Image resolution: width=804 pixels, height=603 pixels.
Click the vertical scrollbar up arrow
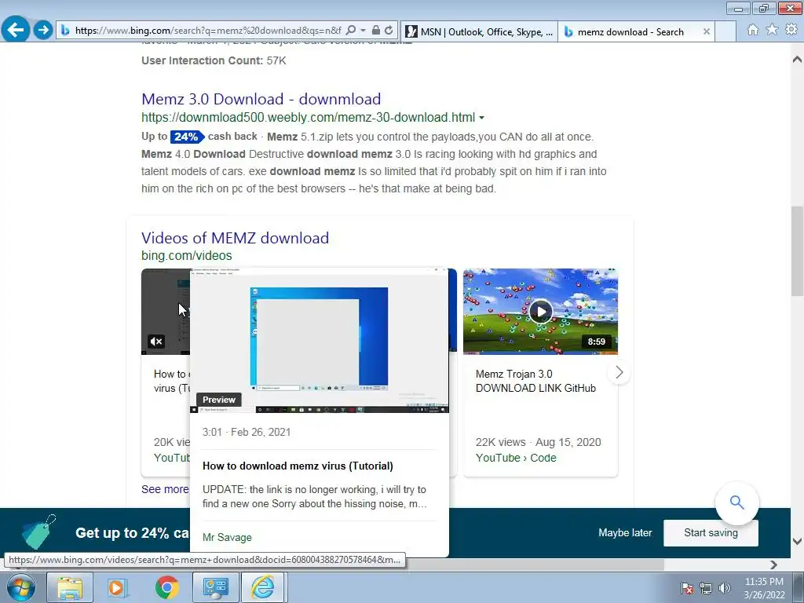point(797,60)
